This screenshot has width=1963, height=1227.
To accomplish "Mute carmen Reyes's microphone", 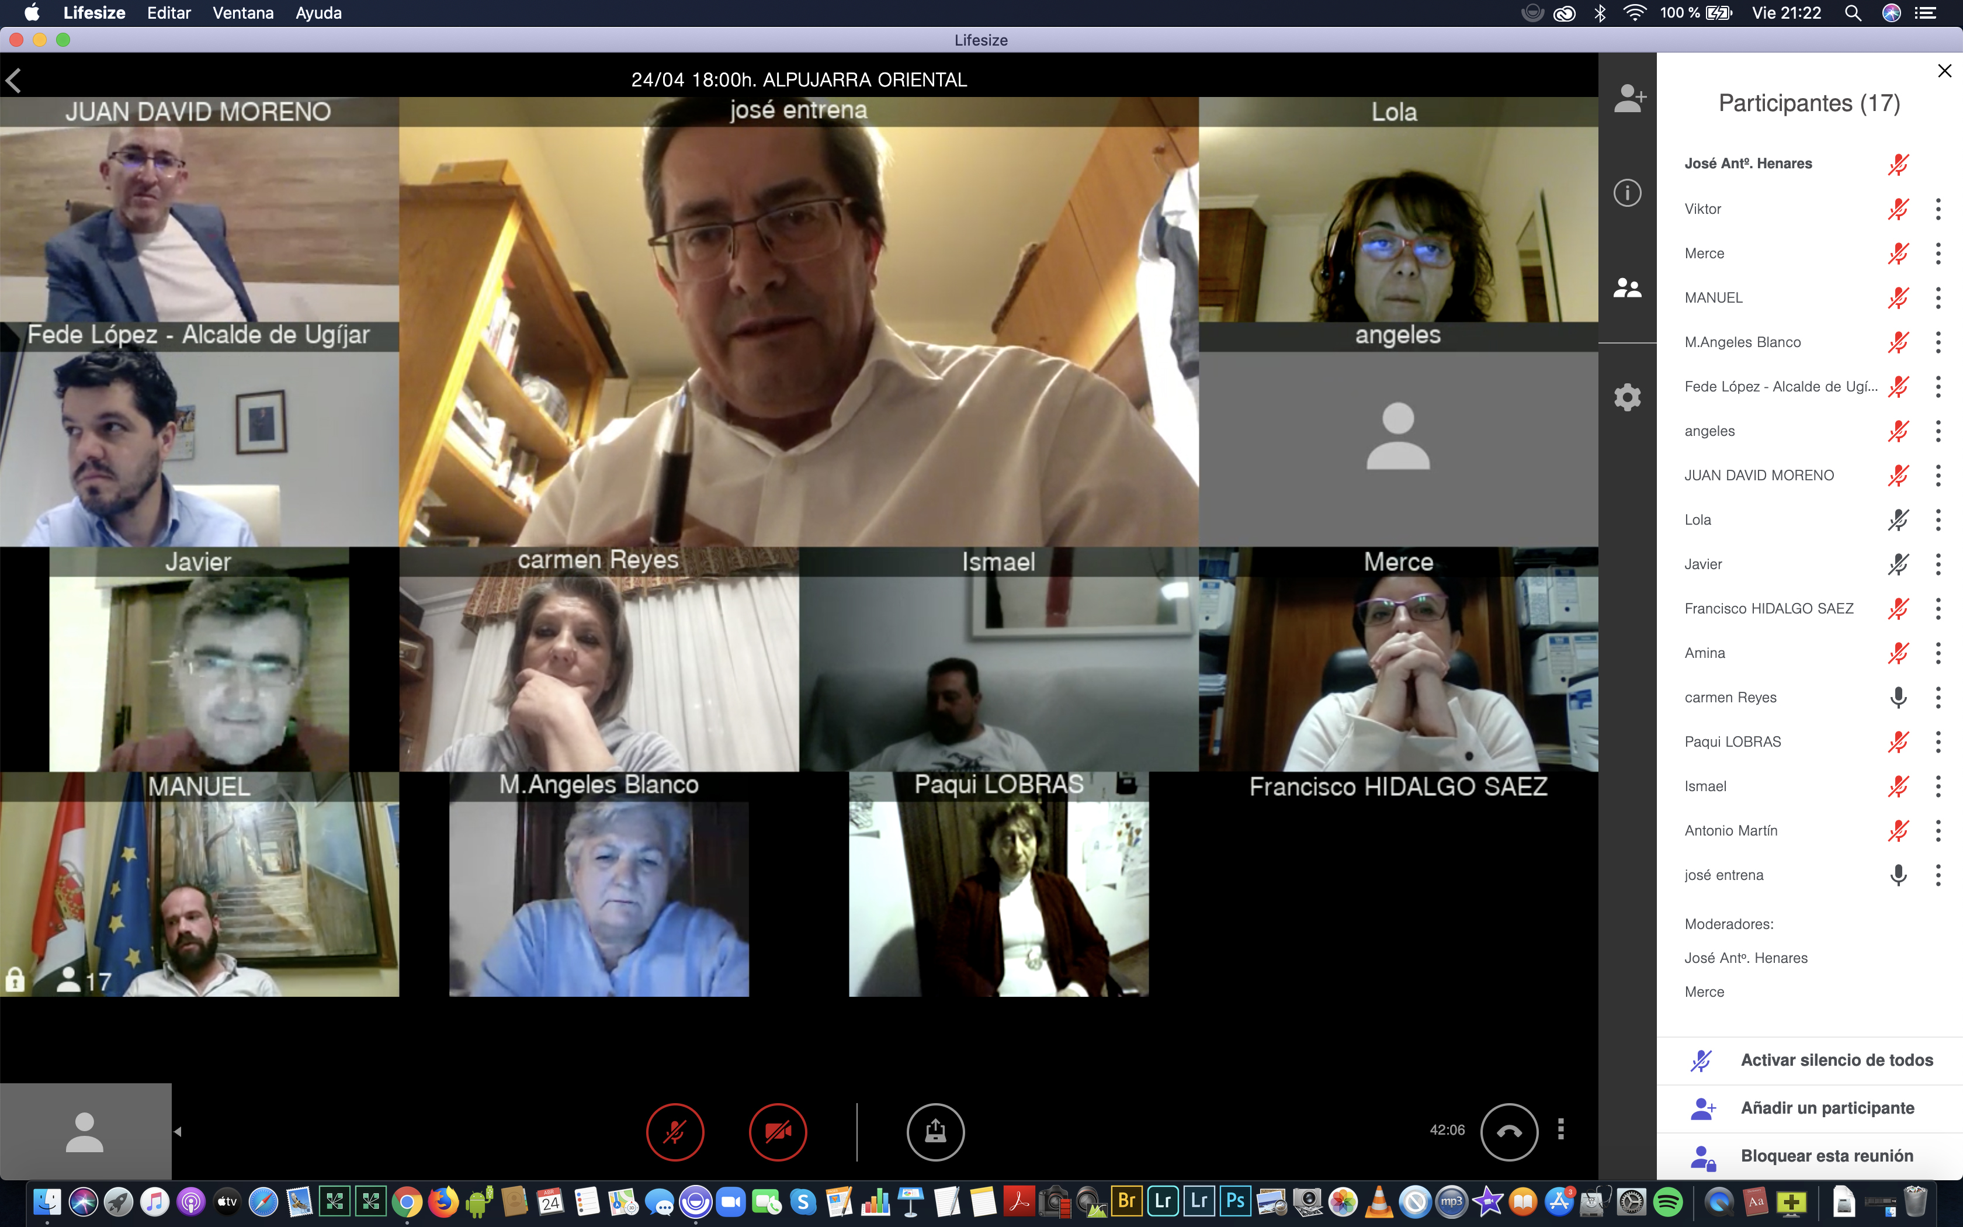I will tap(1898, 697).
